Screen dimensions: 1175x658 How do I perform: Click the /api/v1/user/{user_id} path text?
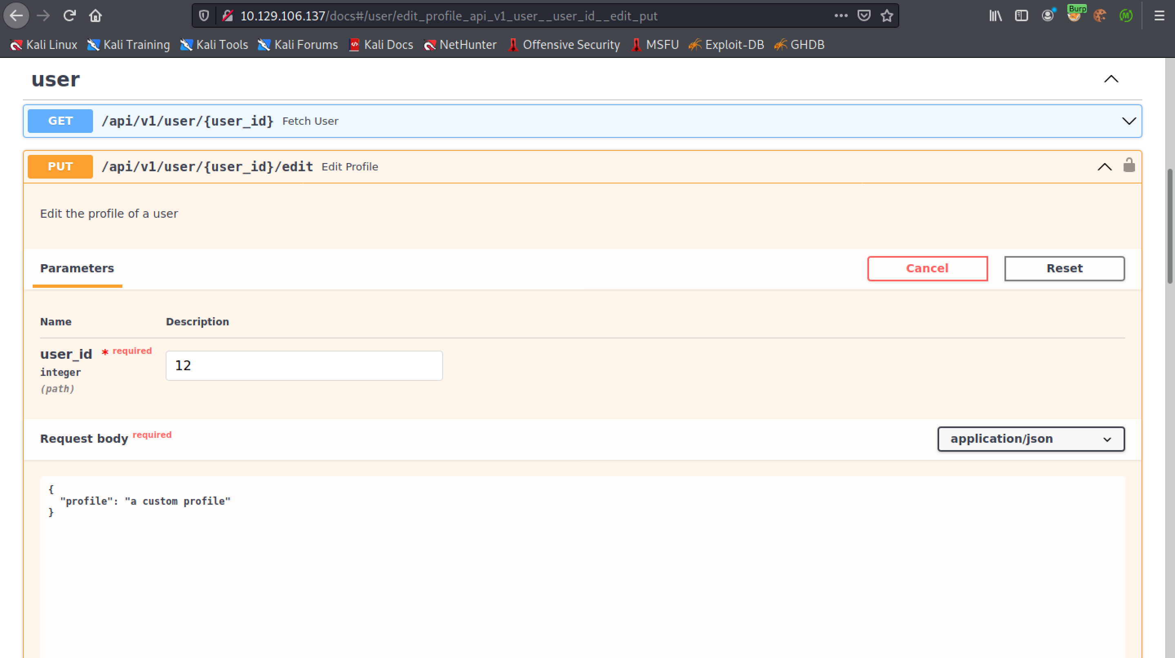click(188, 121)
